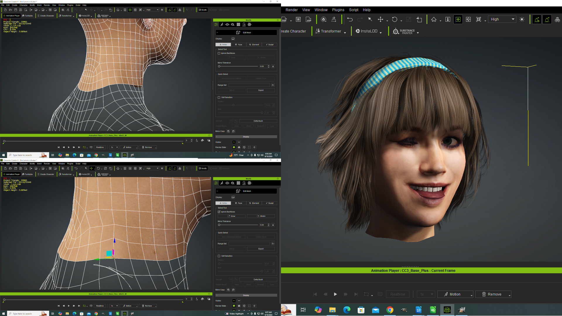Uncheck Ignore Backfaces in bottom-left window
Screen dimensions: 562x316
(x=219, y=212)
